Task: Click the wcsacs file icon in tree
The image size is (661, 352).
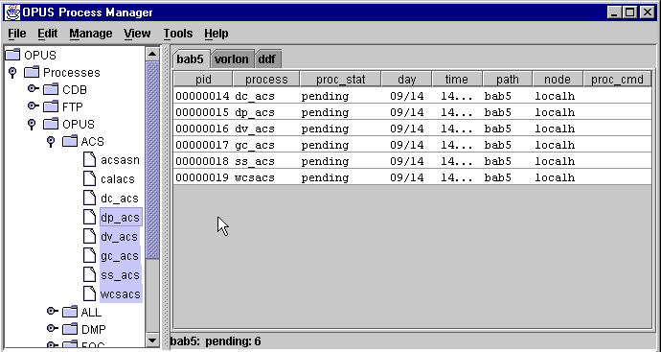Action: pyautogui.click(x=89, y=293)
